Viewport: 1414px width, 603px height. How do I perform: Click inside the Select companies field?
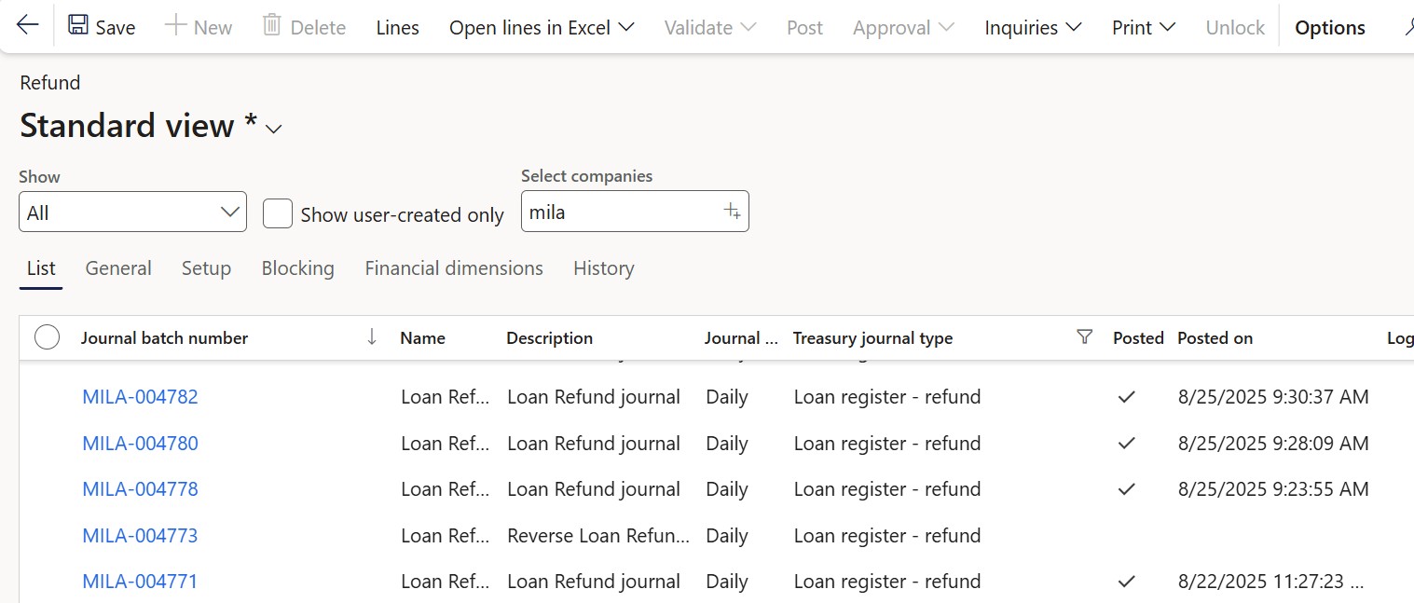point(615,212)
